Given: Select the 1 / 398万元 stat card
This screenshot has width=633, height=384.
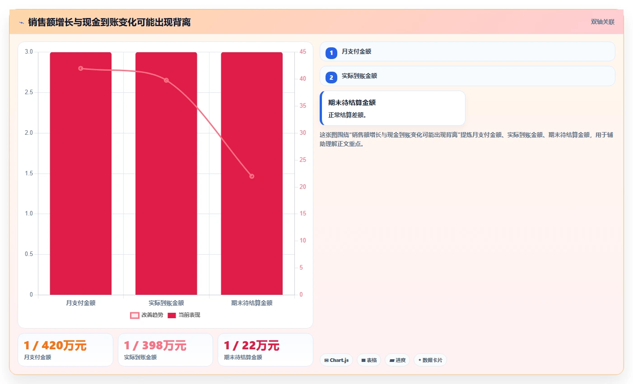Looking at the screenshot, I should tap(165, 350).
